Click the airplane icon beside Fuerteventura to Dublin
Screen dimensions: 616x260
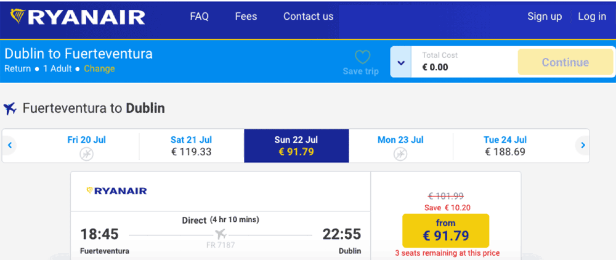[x=10, y=108]
